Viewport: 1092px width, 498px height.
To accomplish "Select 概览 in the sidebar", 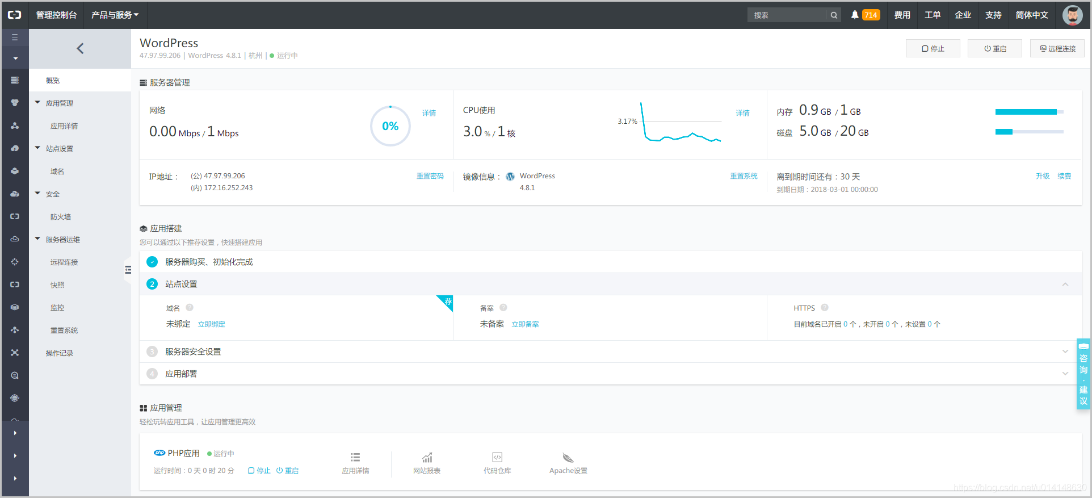I will point(80,80).
